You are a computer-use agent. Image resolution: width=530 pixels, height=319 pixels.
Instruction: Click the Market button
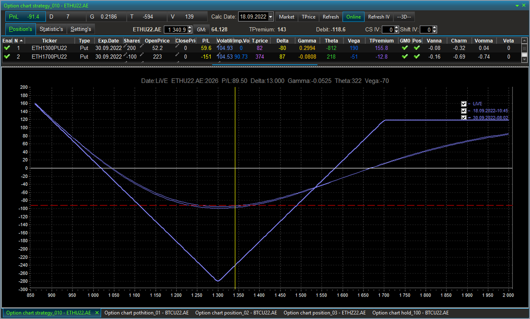287,17
